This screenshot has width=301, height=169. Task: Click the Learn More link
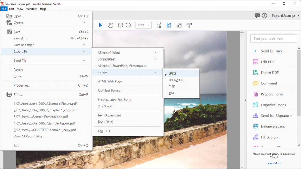[x=274, y=163]
